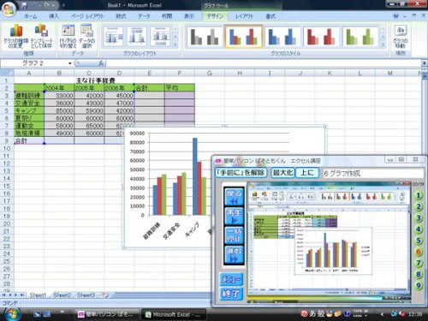Select the first chart layout thumbnail

pyautogui.click(x=113, y=37)
